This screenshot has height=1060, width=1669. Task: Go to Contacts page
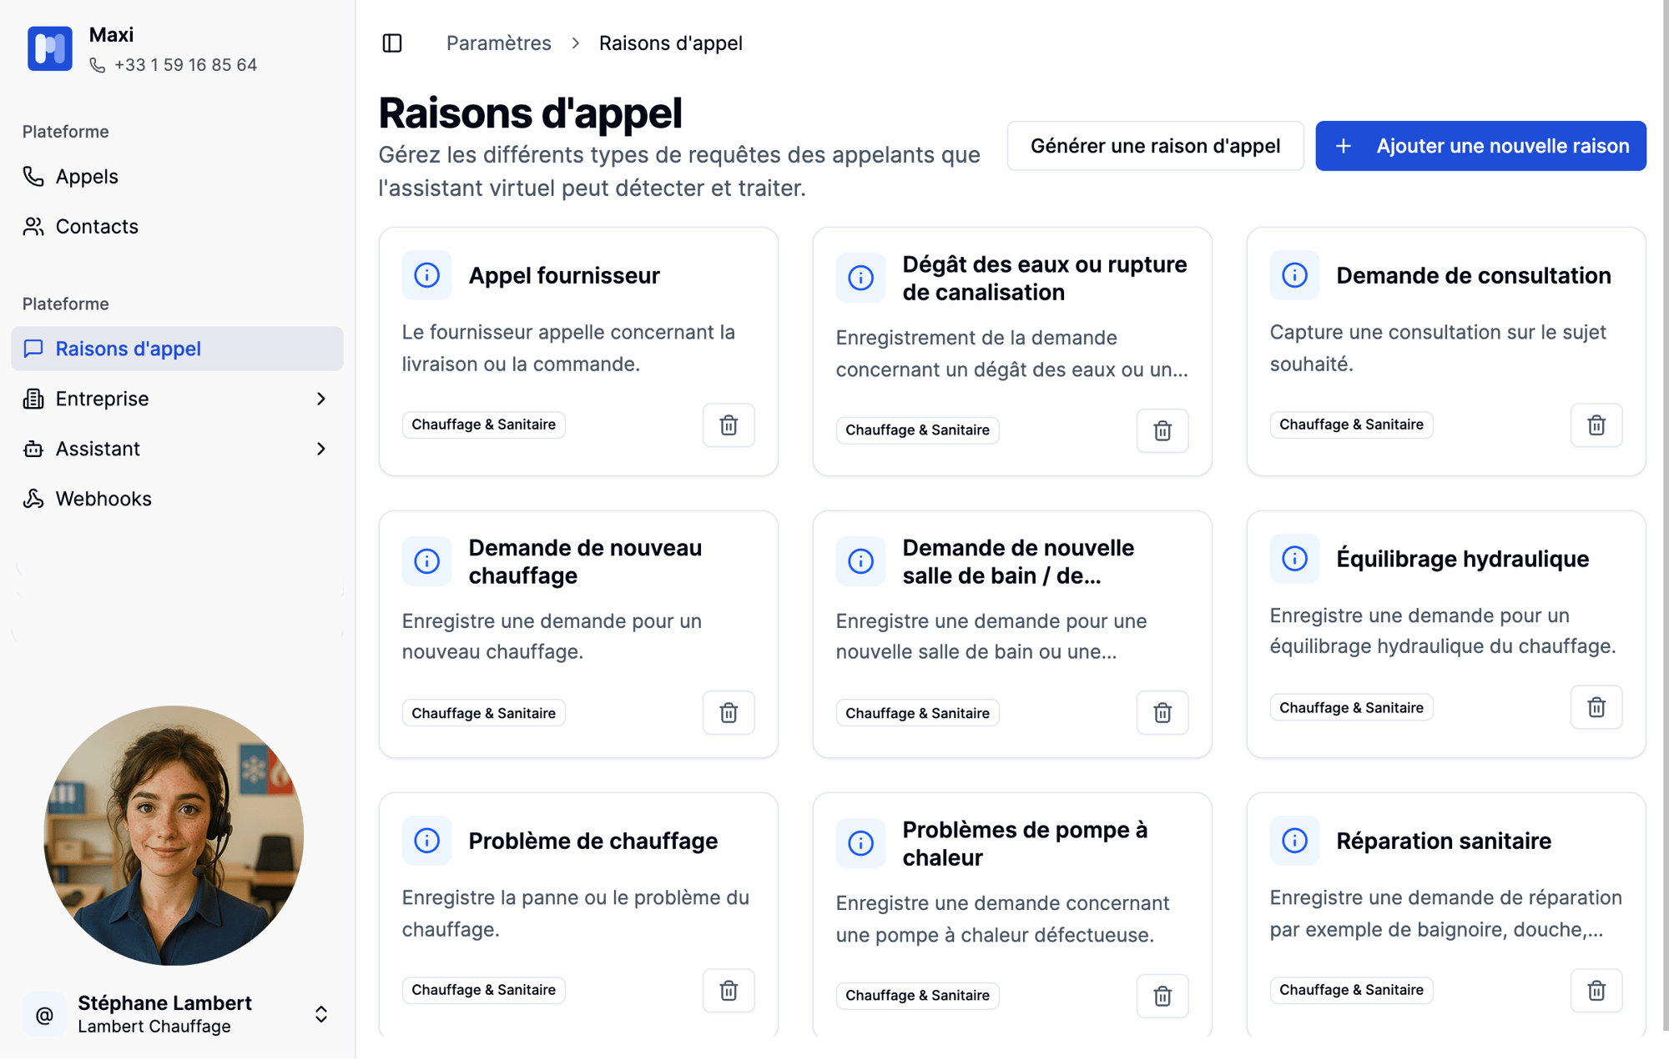97,227
